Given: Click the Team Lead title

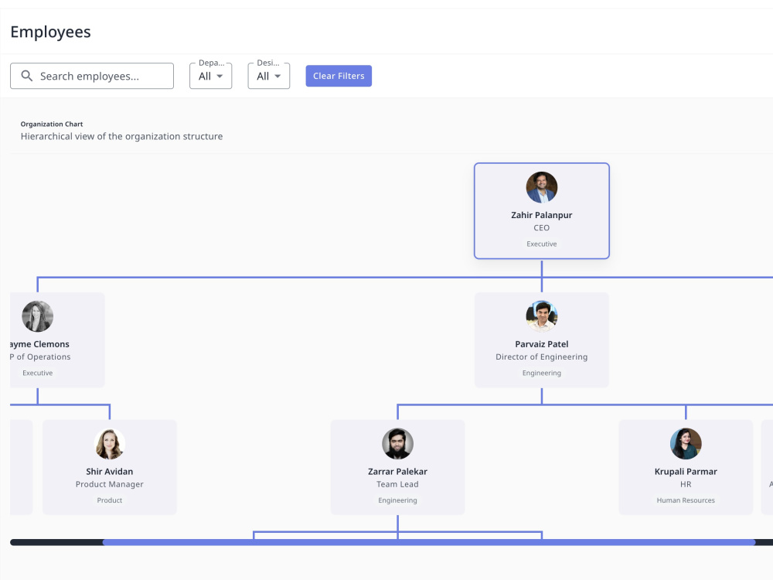Looking at the screenshot, I should [x=397, y=484].
